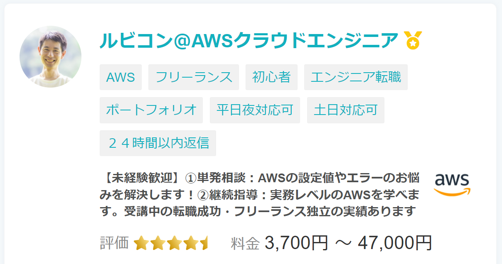Viewport: 502px width, 264px height.
Task: Click the half-filled last rating star
Action: pyautogui.click(x=204, y=243)
